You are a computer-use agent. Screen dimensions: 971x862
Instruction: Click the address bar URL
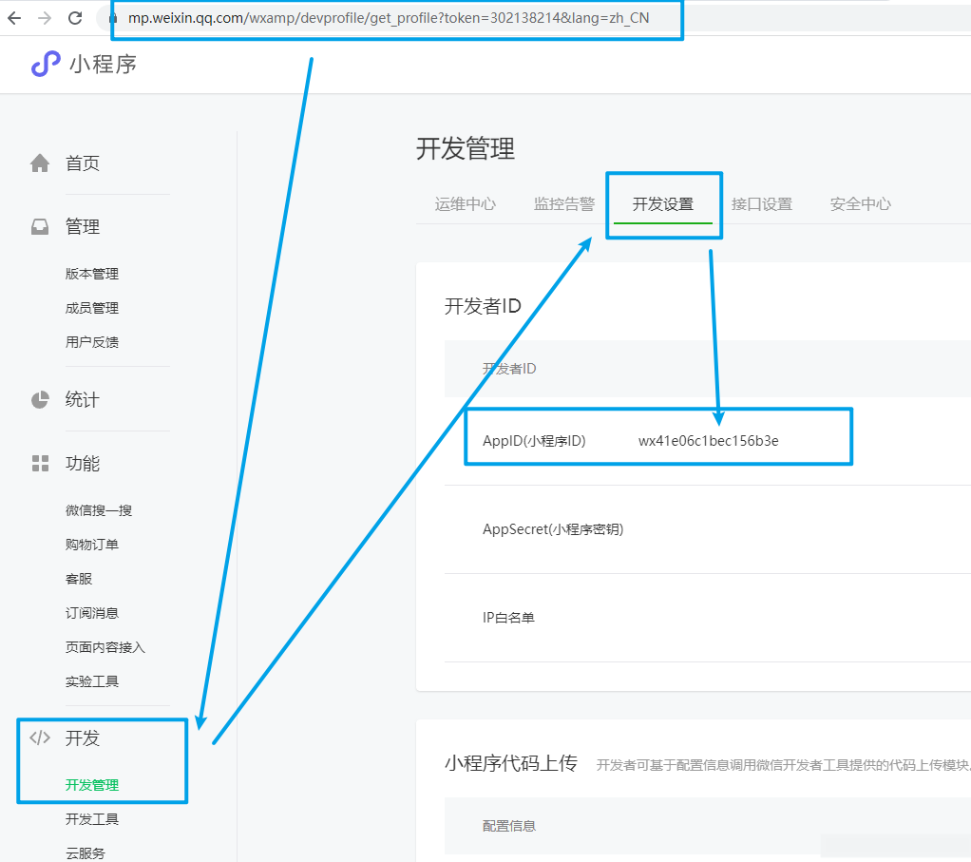[x=389, y=18]
